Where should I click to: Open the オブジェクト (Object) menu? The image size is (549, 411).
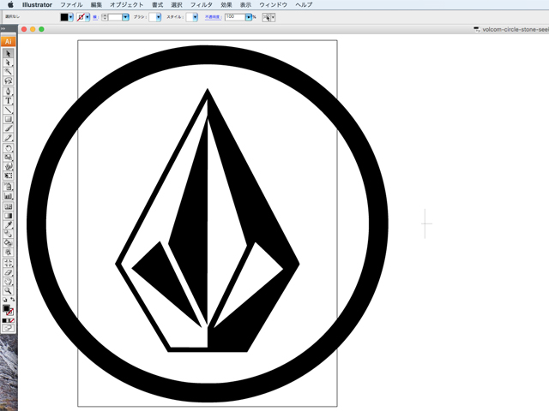[127, 4]
